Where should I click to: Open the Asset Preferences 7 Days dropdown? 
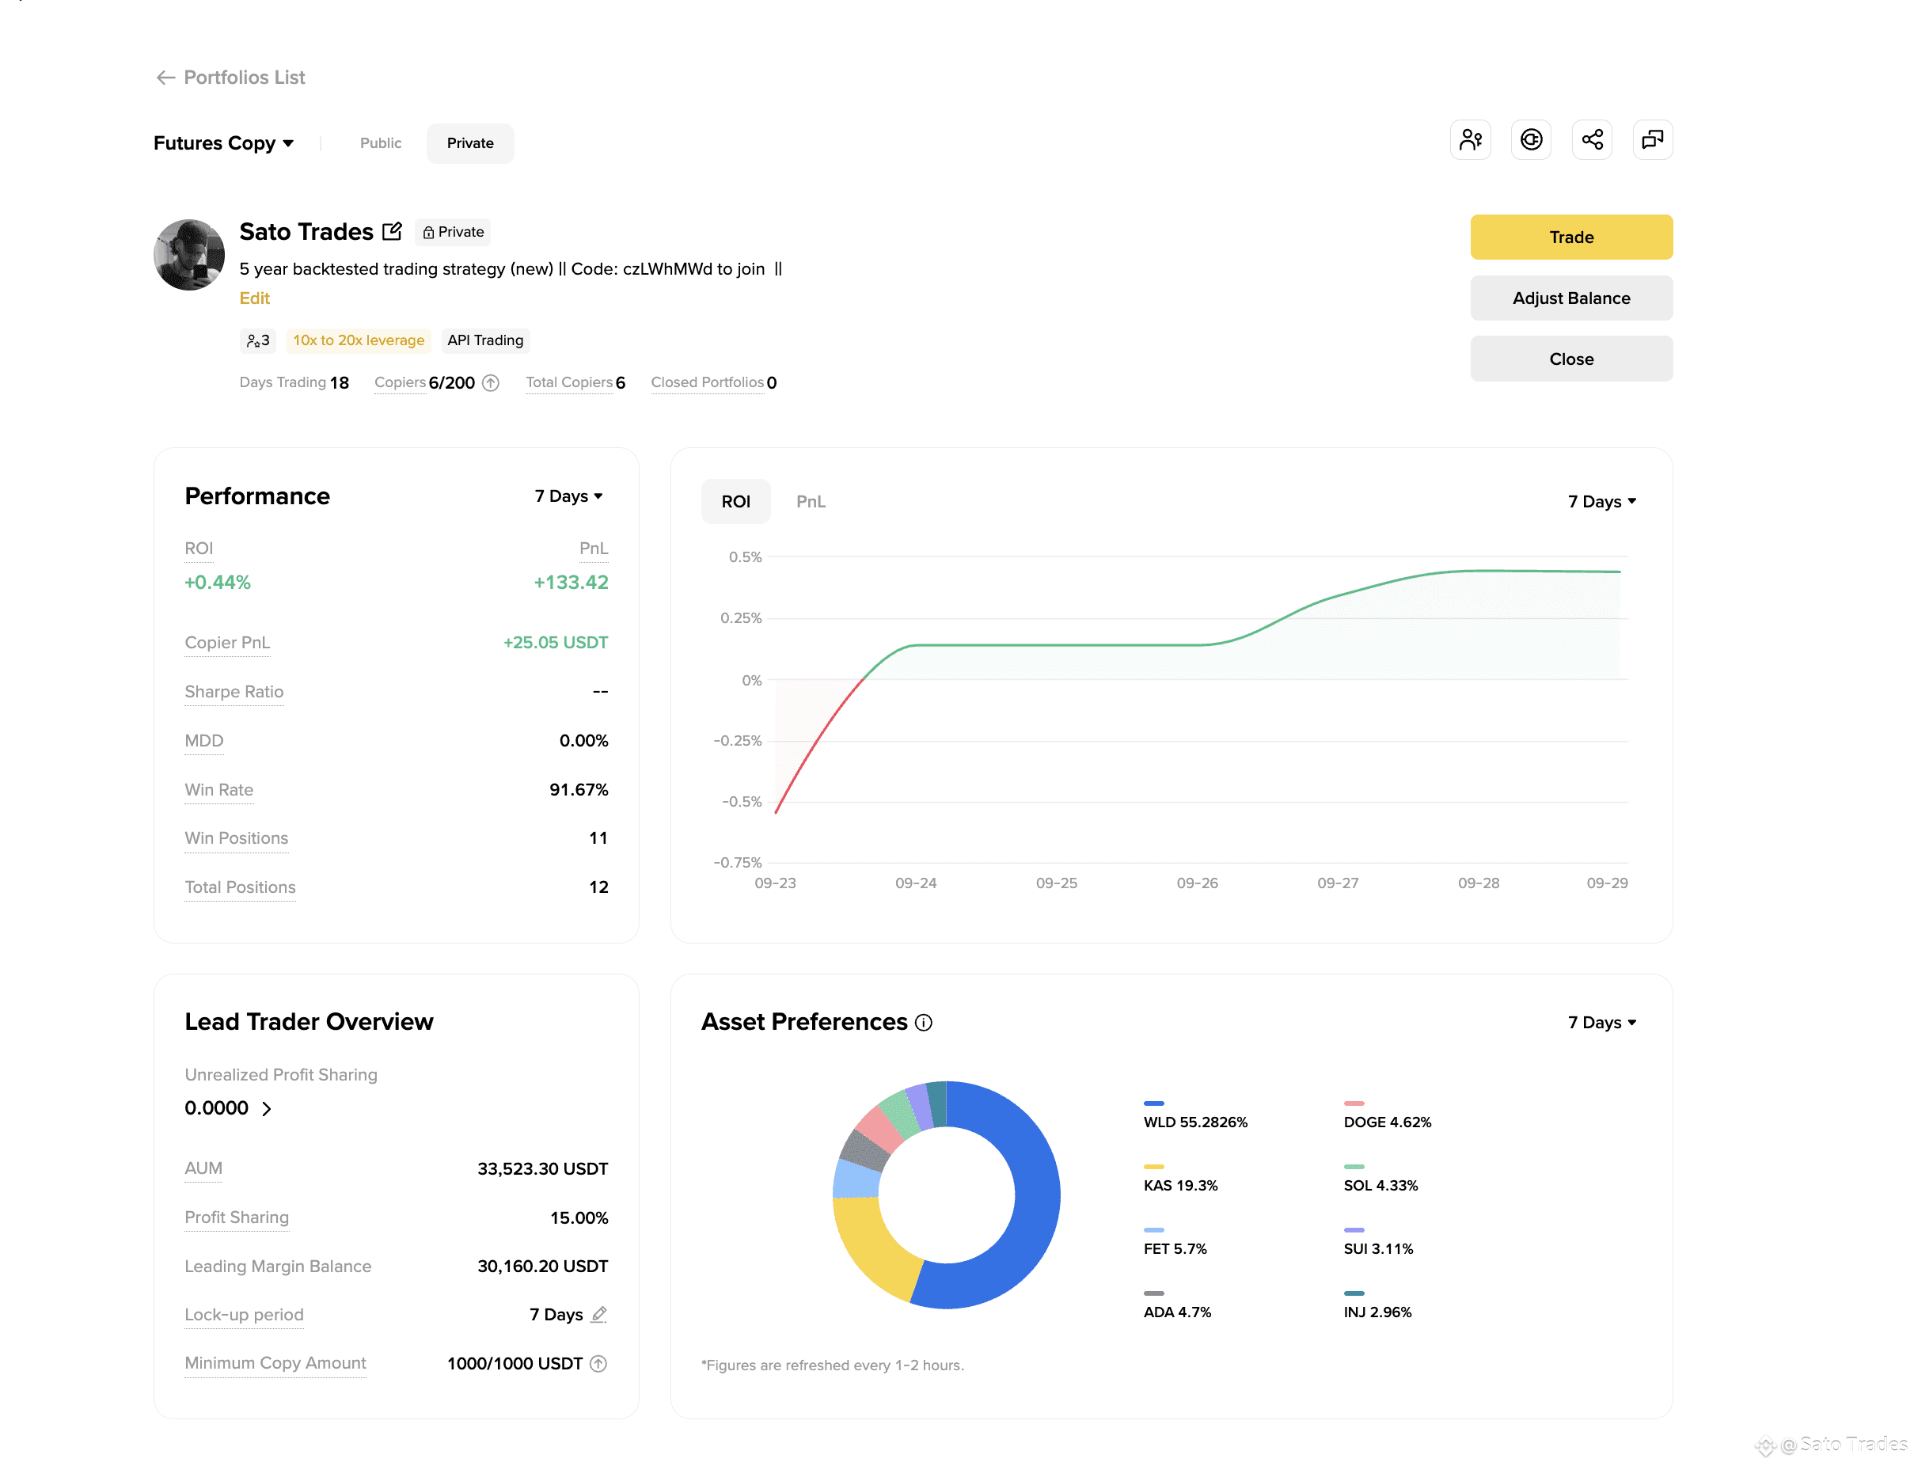coord(1601,1023)
